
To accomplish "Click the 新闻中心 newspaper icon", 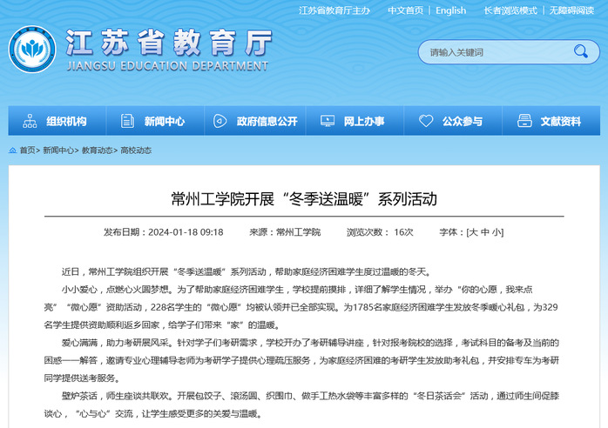I will click(x=128, y=121).
